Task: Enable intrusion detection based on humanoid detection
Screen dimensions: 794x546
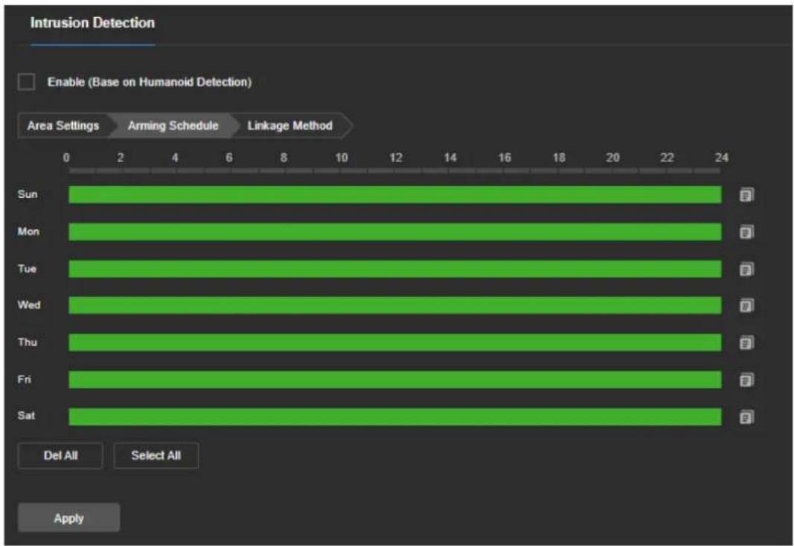Action: pyautogui.click(x=26, y=82)
